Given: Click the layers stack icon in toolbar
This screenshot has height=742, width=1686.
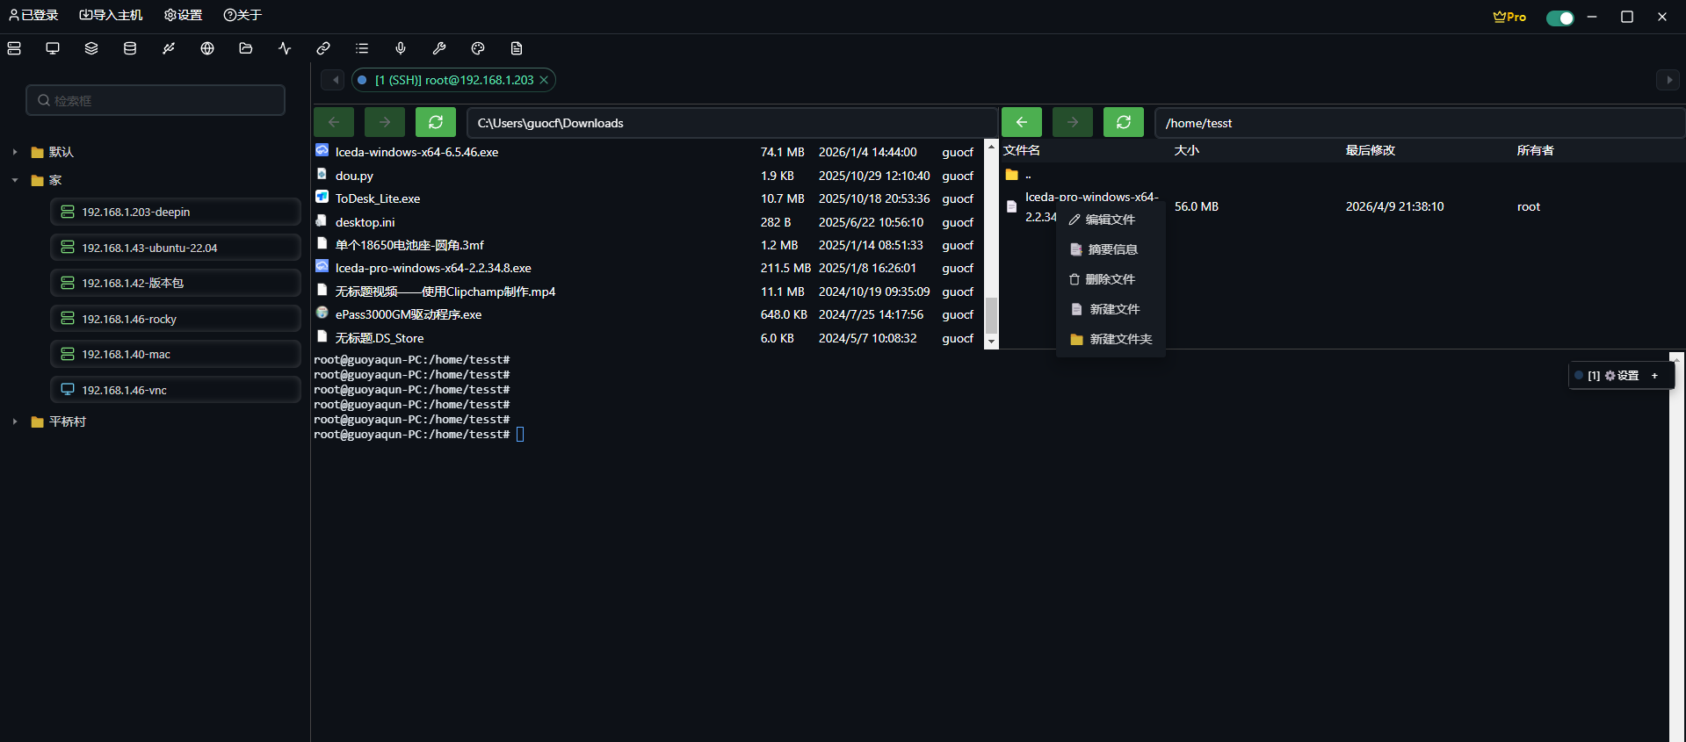Looking at the screenshot, I should [x=91, y=48].
